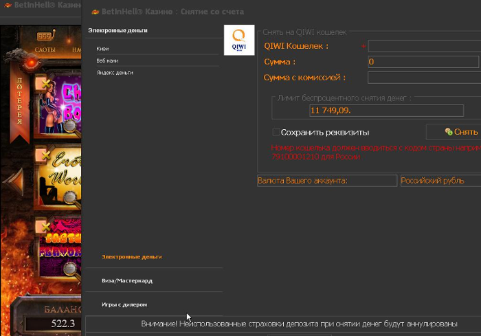Screen dimensions: 481x336
Task: Click the yellow X on the top game card
Action: 46,83
